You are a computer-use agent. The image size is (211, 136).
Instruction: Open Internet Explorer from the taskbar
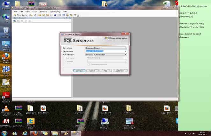click(x=25, y=133)
